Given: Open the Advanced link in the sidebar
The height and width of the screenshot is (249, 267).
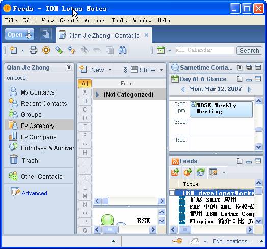Looking at the screenshot, I should click(x=35, y=193).
